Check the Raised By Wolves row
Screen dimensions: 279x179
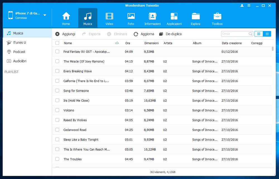57,120
